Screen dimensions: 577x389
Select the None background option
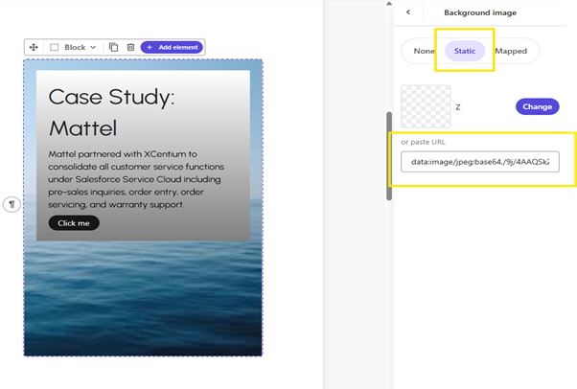pyautogui.click(x=424, y=51)
